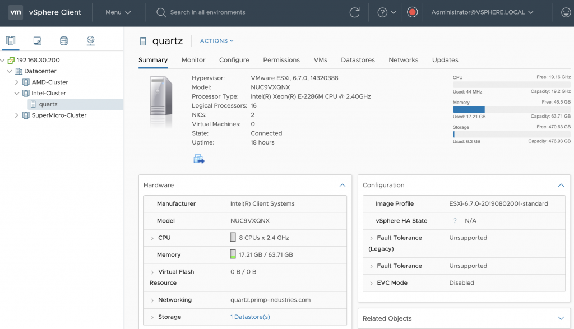Click the Datacenter icon in tree
Image resolution: width=574 pixels, height=329 pixels.
tap(18, 71)
